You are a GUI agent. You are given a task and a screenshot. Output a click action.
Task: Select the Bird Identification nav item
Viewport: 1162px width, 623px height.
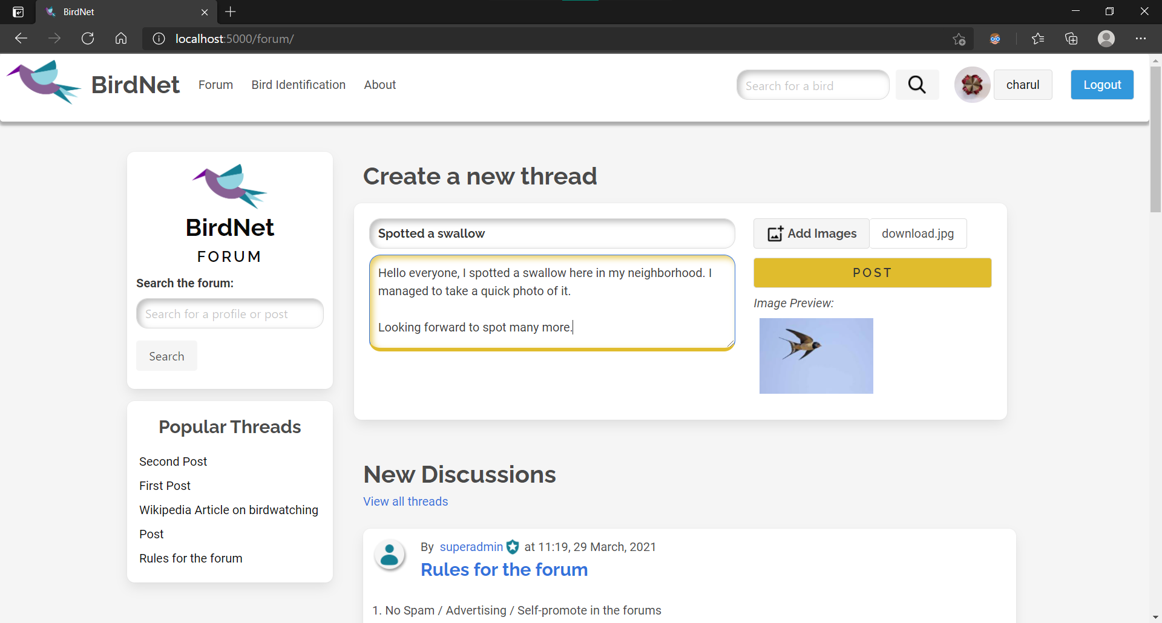pos(298,85)
